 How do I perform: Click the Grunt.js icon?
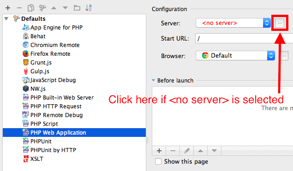(x=26, y=62)
